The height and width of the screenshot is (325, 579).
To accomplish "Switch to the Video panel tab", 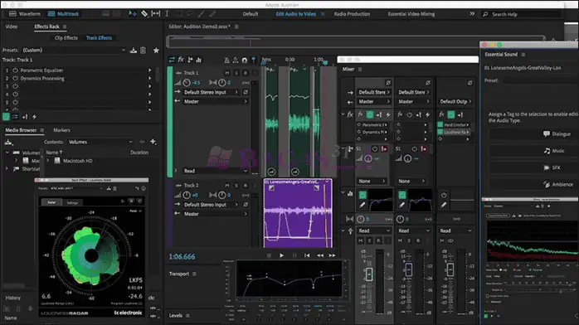I will point(12,27).
